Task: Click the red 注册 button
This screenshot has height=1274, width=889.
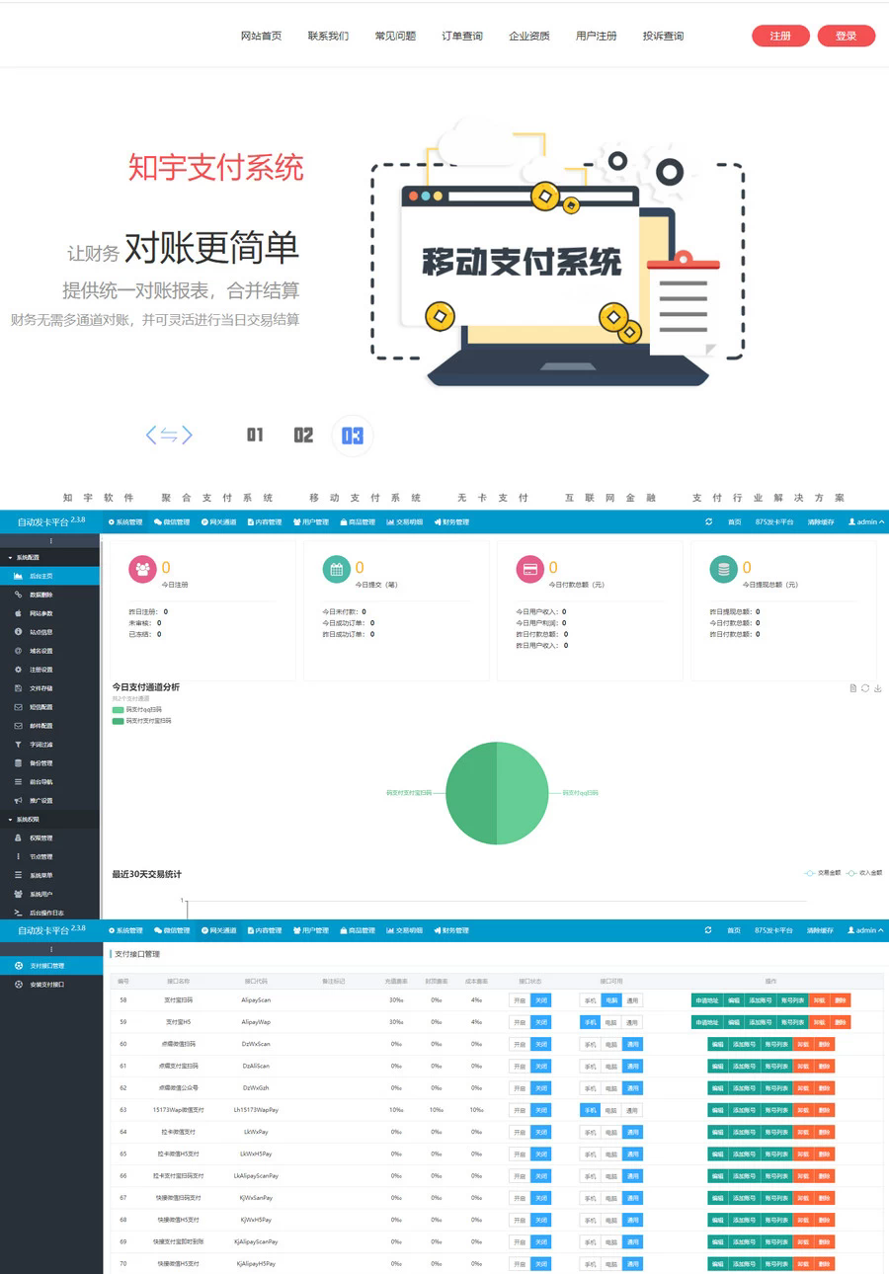Action: 780,35
